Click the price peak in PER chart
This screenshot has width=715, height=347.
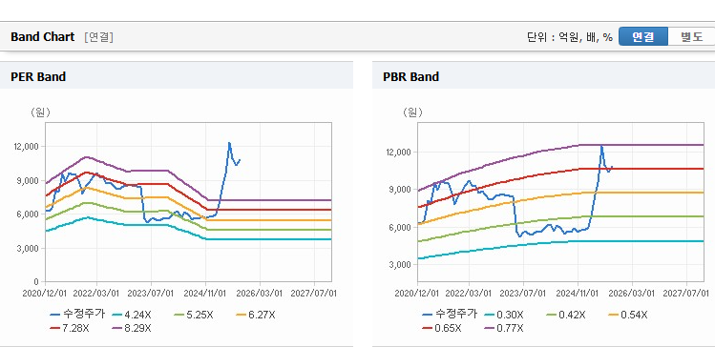click(x=229, y=143)
